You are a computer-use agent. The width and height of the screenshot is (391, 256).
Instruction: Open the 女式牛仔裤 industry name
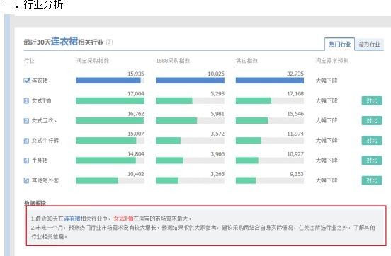click(x=45, y=141)
